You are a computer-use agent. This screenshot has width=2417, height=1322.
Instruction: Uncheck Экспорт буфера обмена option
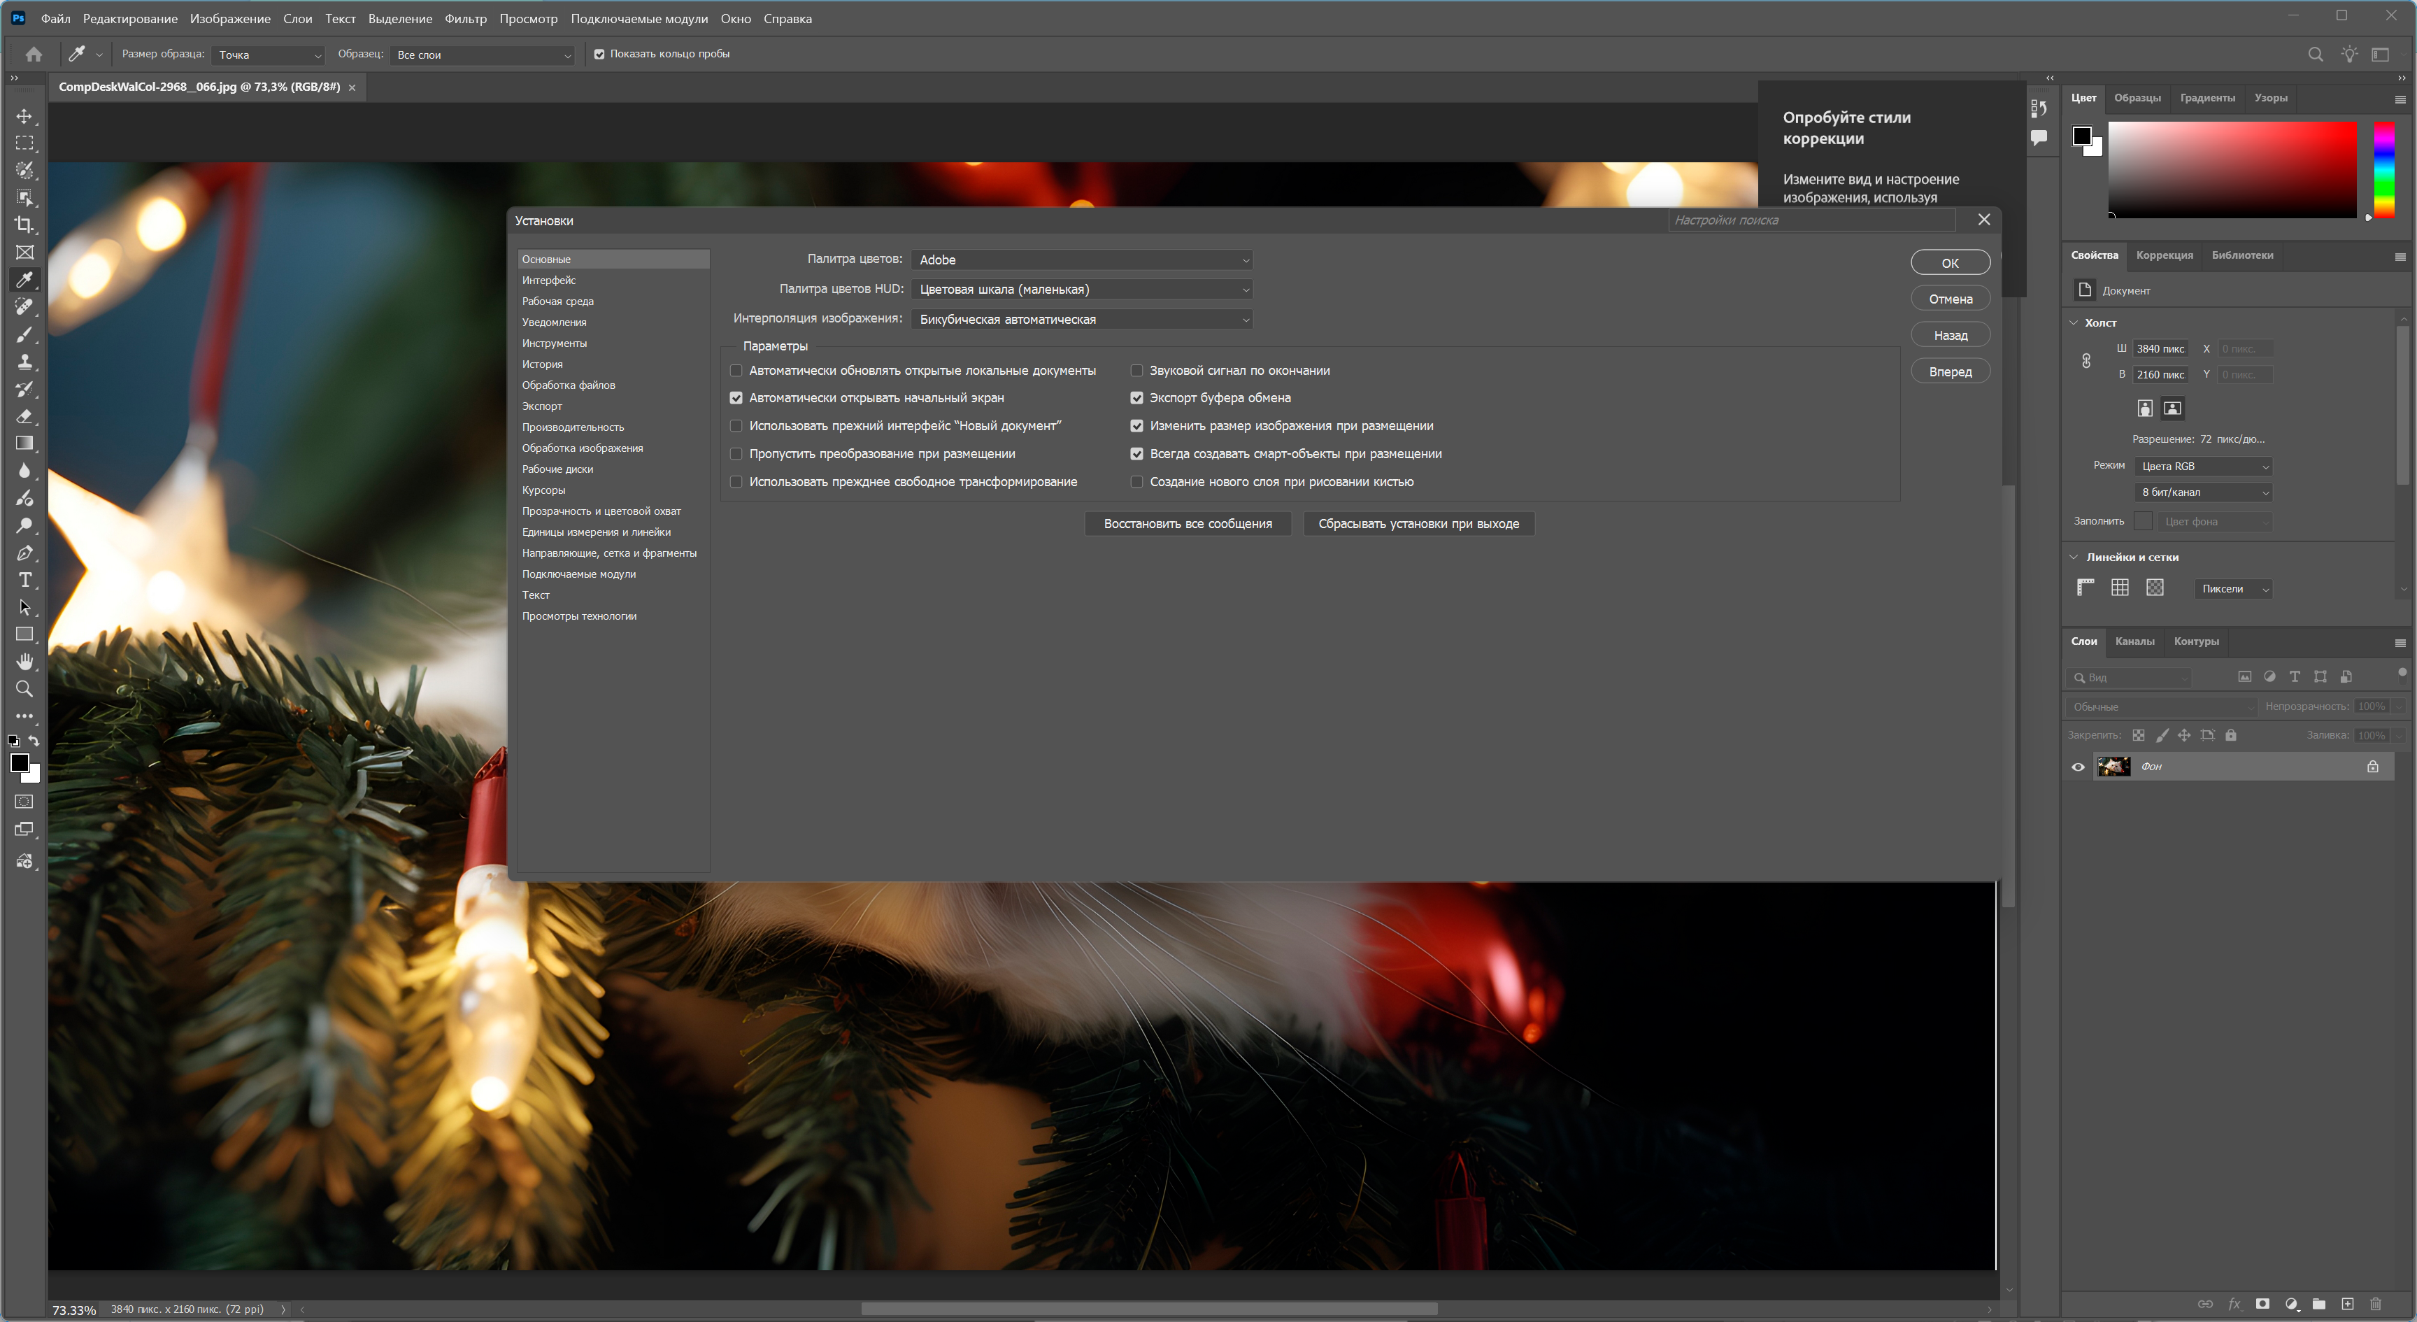tap(1136, 398)
